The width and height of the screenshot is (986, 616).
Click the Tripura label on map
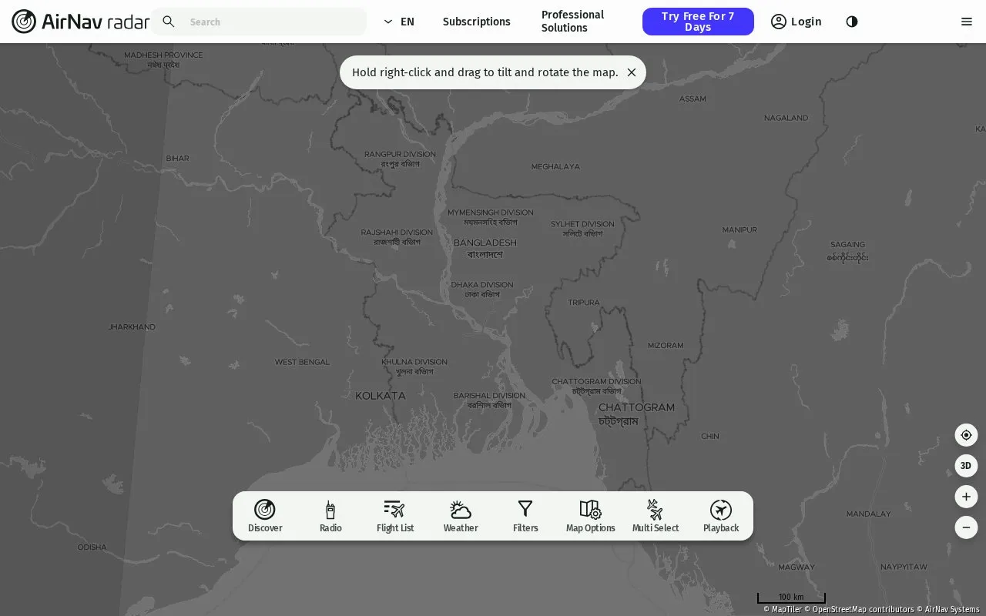click(584, 303)
